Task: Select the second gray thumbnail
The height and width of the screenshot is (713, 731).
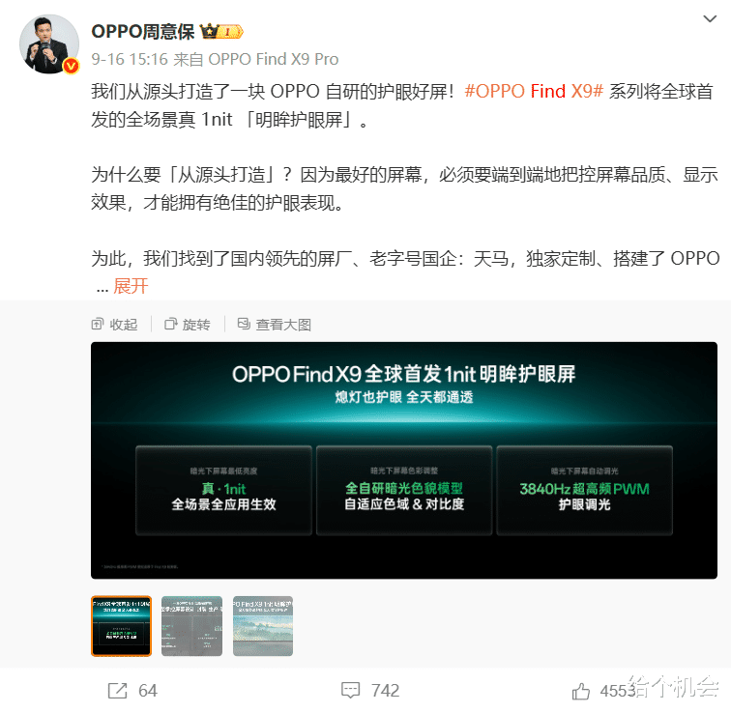Action: point(191,626)
